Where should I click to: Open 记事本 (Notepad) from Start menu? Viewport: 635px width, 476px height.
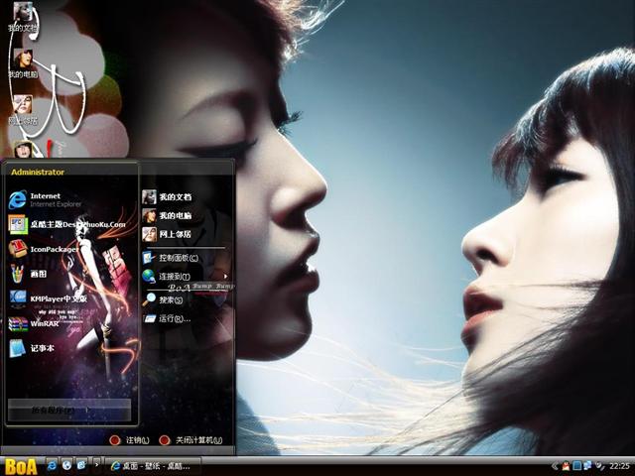click(x=32, y=348)
